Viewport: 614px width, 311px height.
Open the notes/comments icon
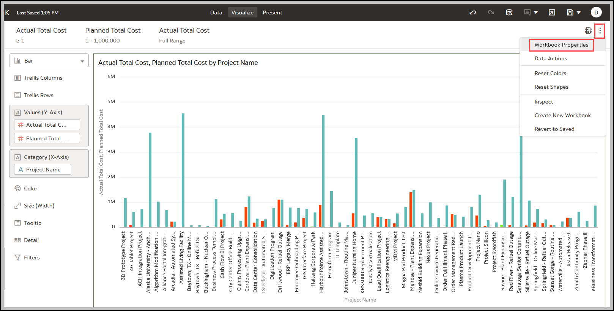(x=527, y=13)
